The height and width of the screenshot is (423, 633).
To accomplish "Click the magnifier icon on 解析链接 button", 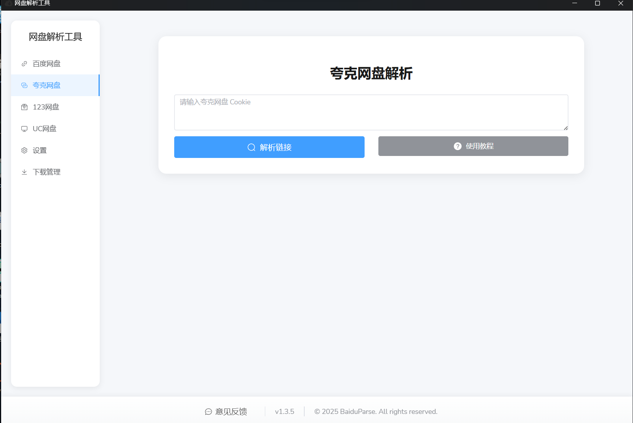I will click(251, 147).
